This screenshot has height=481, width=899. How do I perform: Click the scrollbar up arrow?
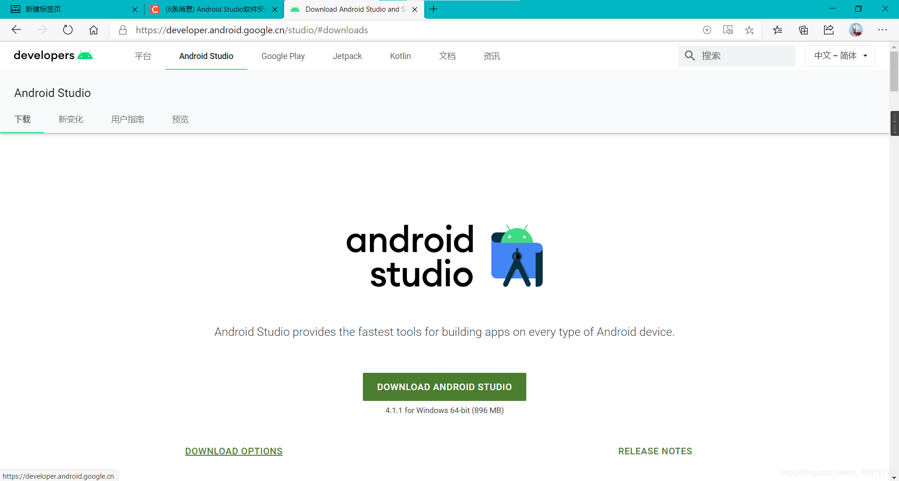pyautogui.click(x=894, y=47)
